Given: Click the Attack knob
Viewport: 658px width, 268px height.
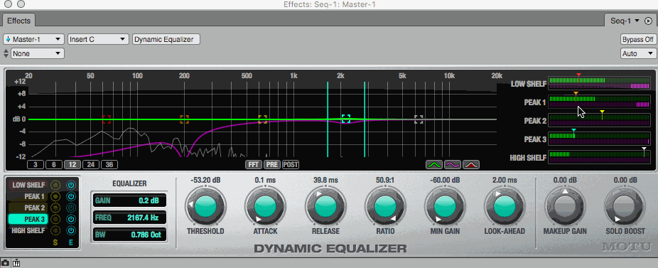Looking at the screenshot, I should [x=265, y=207].
